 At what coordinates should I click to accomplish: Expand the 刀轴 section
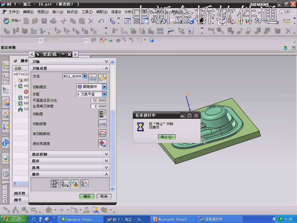106,62
